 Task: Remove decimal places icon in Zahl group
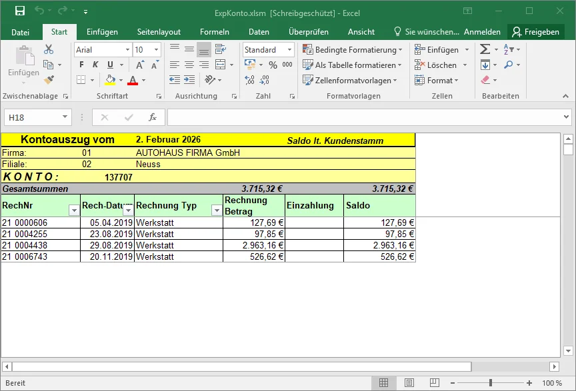[x=265, y=80]
